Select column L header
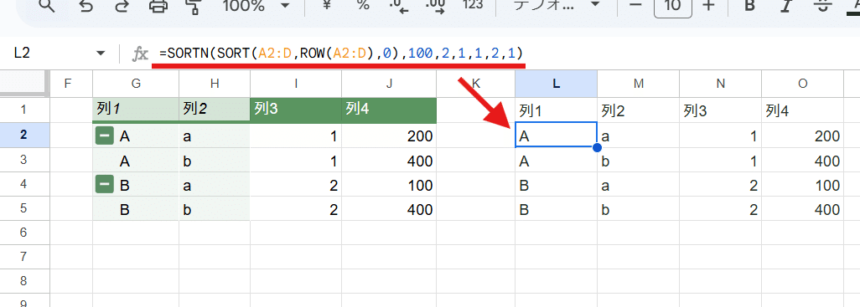 [556, 84]
